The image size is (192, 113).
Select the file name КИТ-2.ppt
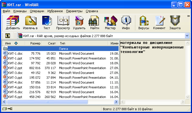click(15, 68)
